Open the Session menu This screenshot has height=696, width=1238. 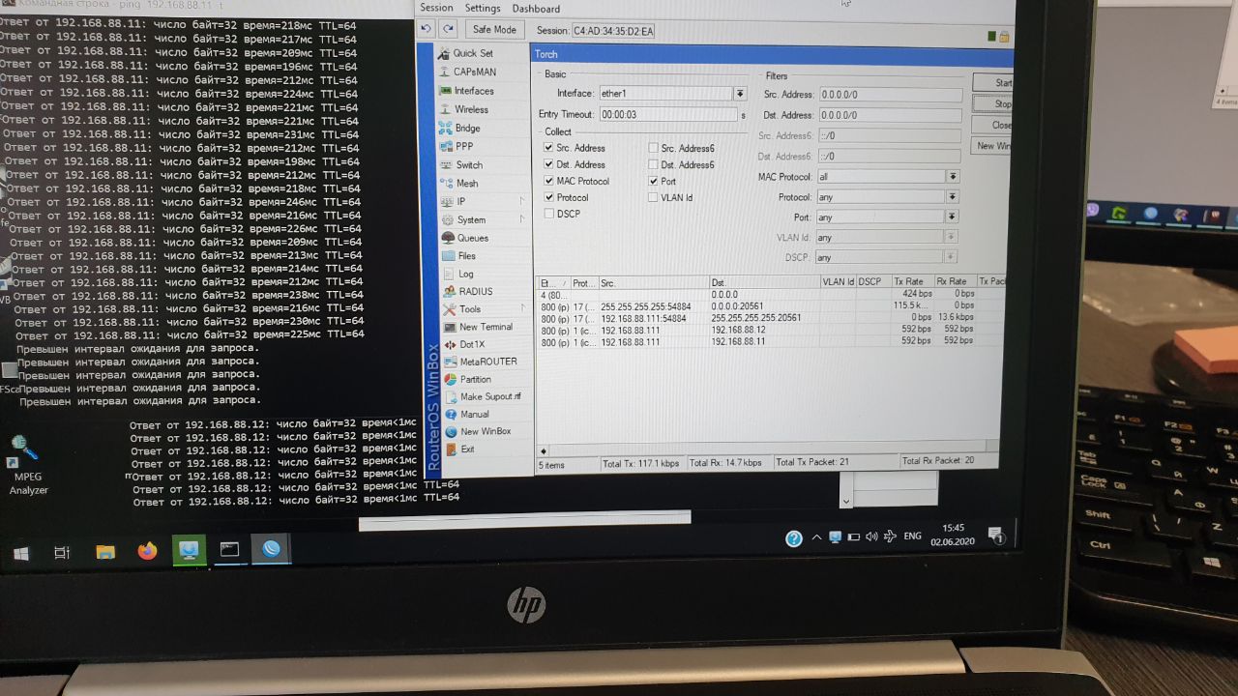[x=436, y=8]
